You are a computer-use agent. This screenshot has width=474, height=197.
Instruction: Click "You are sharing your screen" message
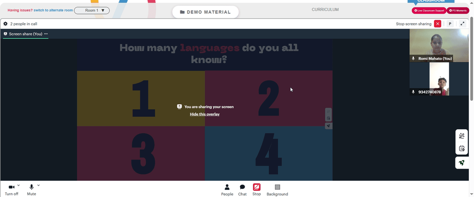tap(209, 107)
